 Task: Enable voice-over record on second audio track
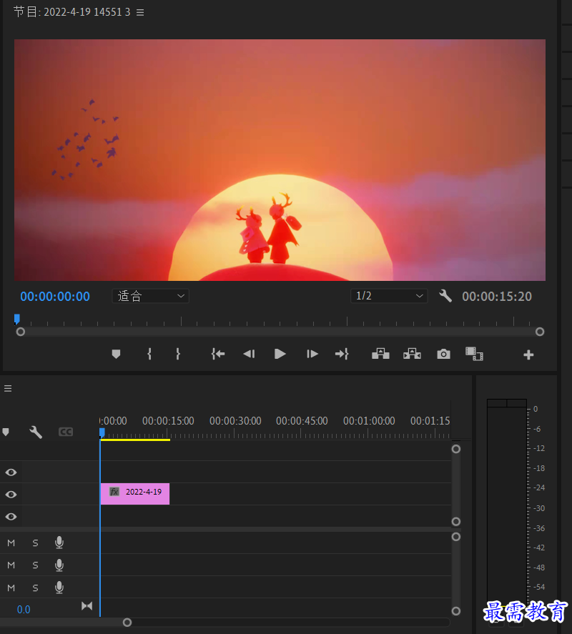coord(59,565)
